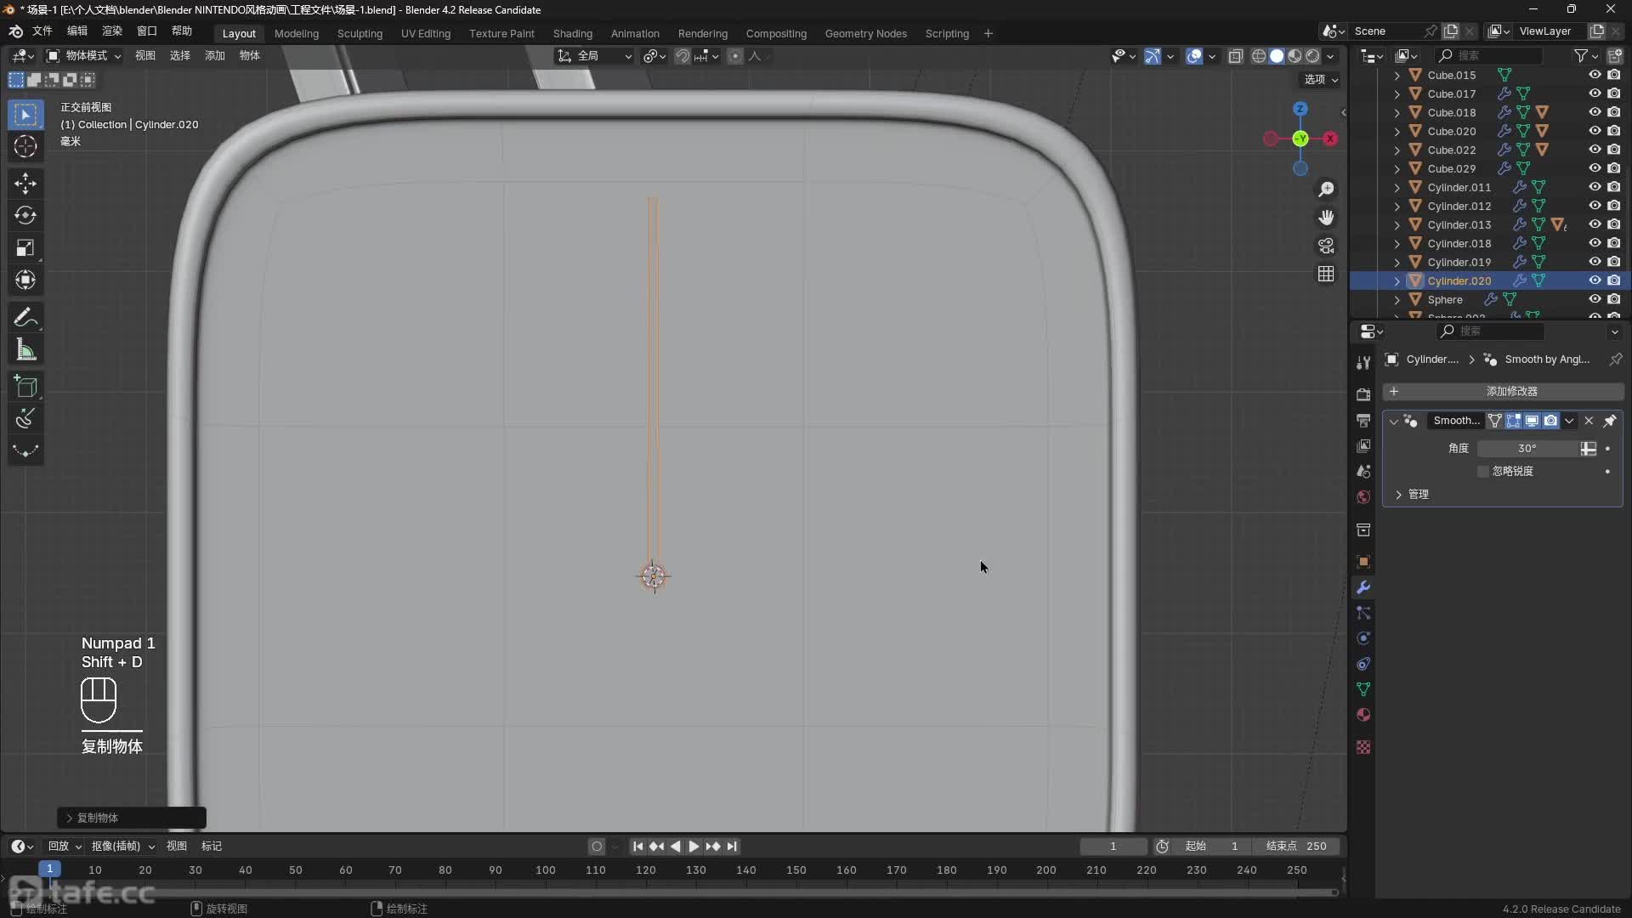
Task: Open the 文件 menu
Action: coord(42,31)
